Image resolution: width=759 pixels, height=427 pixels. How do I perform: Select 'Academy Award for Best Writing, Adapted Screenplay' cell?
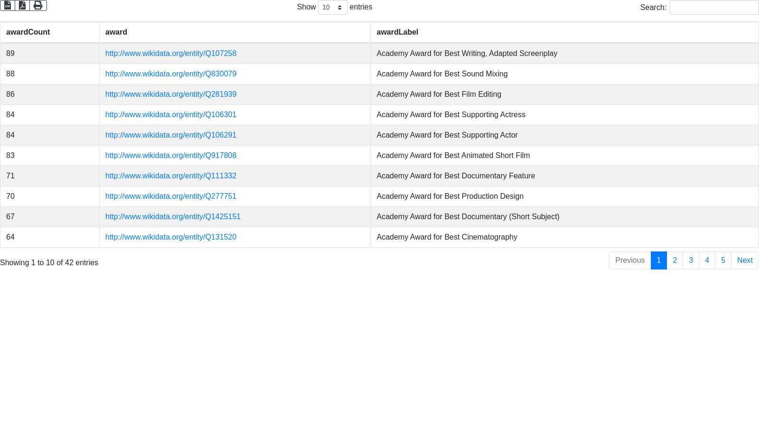tap(565, 54)
